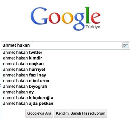Click the green letter l in logo
Viewport: 130px width, 120px height.
88,15
